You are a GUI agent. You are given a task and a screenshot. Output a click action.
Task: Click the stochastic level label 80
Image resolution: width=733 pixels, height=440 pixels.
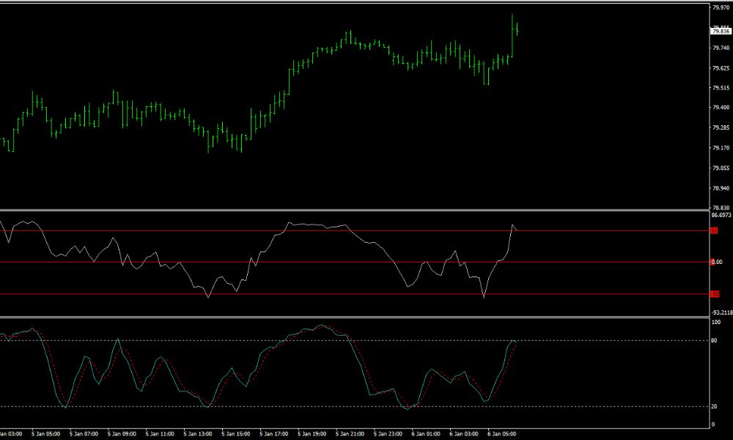click(714, 340)
